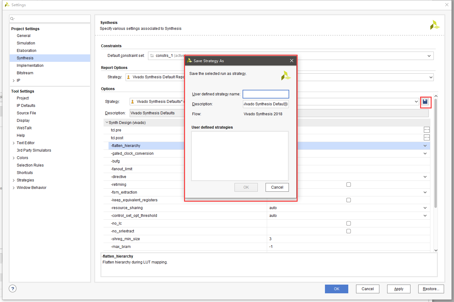The image size is (454, 302).
Task: Select Display under Tool Settings
Action: (23, 121)
